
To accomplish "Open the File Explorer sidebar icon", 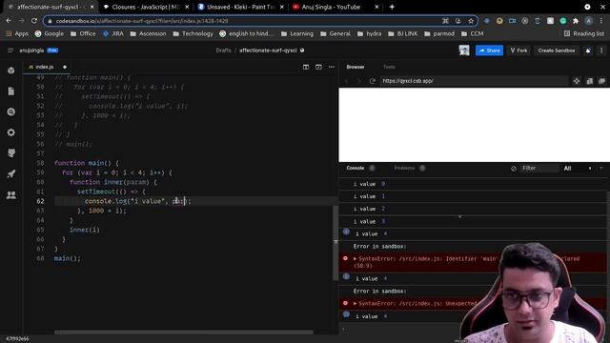I will (10, 91).
